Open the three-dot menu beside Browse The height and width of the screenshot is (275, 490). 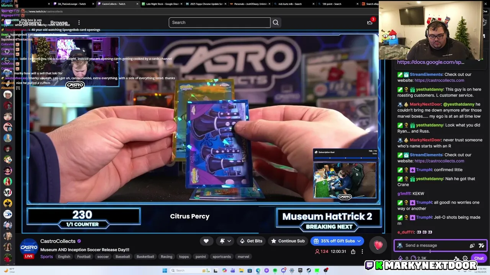click(x=79, y=23)
